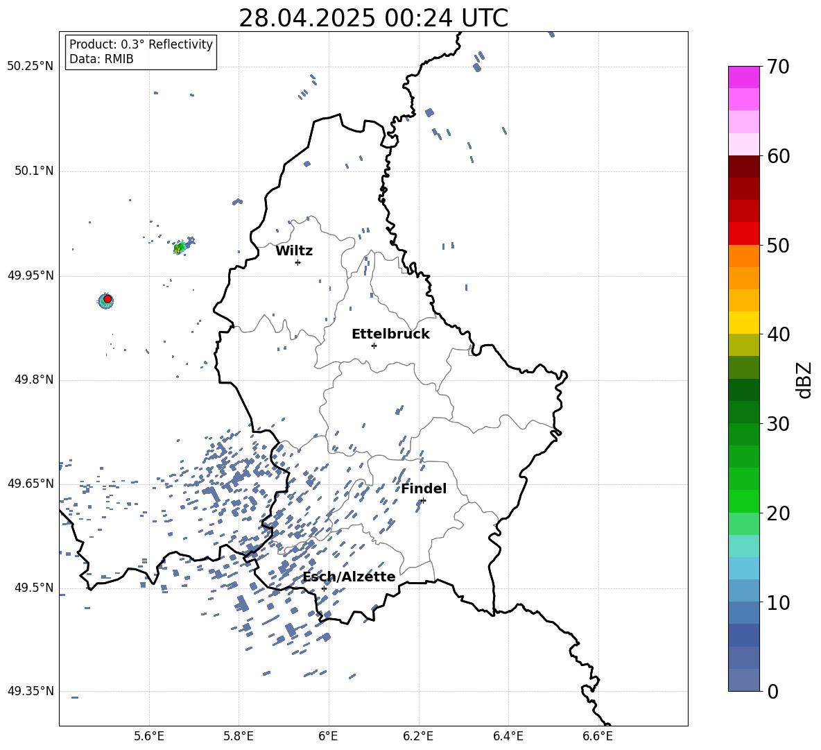Click the red high-reflectivity dot echo

point(107,299)
